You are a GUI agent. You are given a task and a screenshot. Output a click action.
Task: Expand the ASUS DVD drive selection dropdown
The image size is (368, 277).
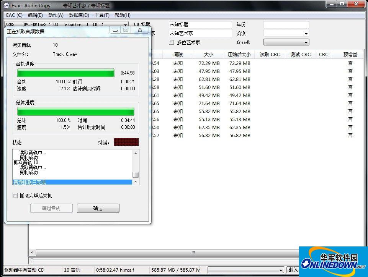[126, 25]
